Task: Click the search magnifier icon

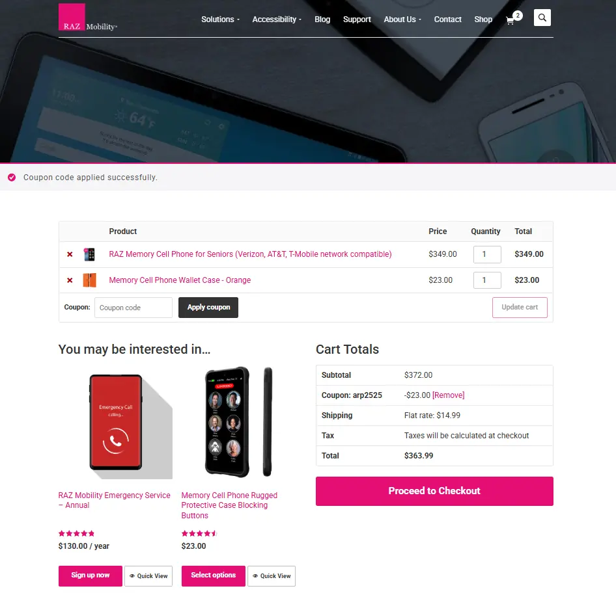Action: click(542, 18)
